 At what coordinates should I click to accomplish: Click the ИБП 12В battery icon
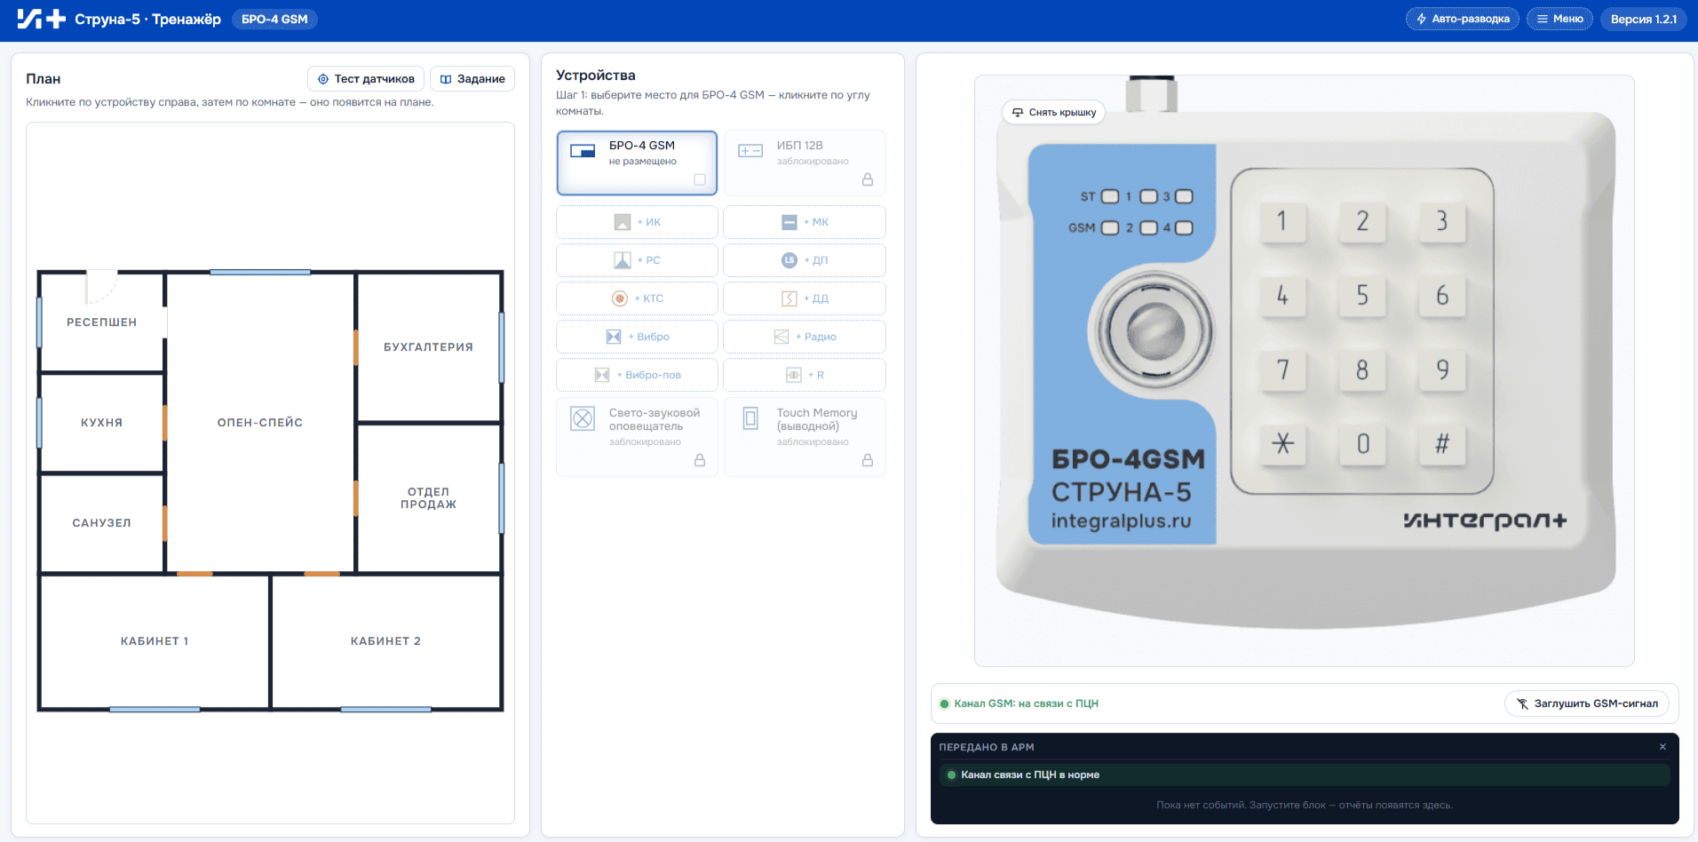[750, 151]
